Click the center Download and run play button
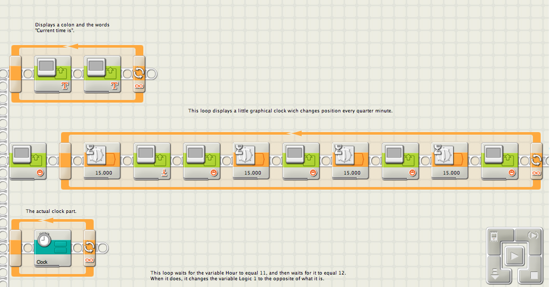Viewport: 550px width, 287px height. [x=515, y=256]
